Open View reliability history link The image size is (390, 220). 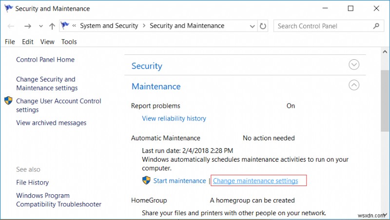tap(174, 118)
